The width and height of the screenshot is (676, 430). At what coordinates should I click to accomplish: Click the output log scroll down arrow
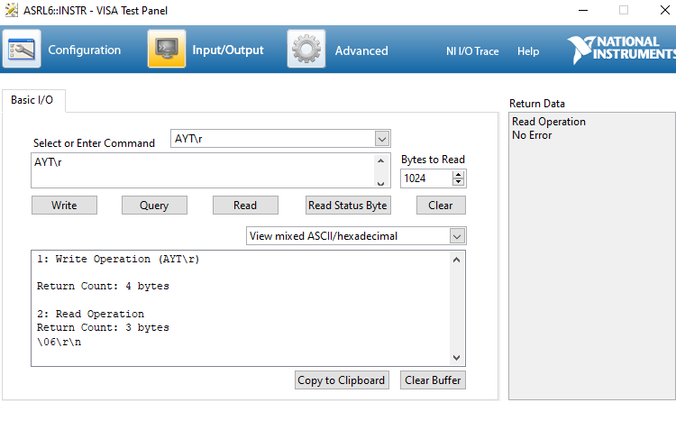tap(457, 358)
